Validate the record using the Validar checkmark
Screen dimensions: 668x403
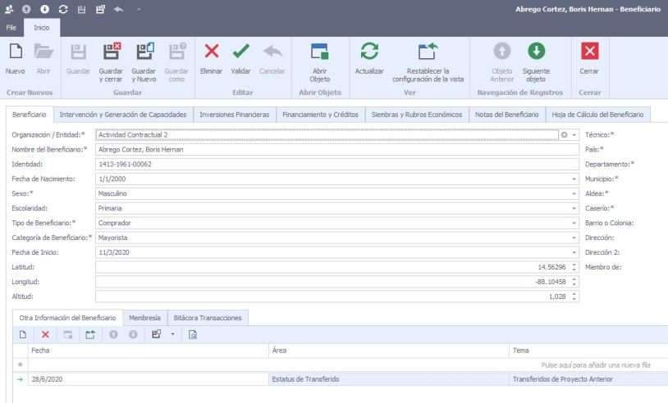(240, 52)
